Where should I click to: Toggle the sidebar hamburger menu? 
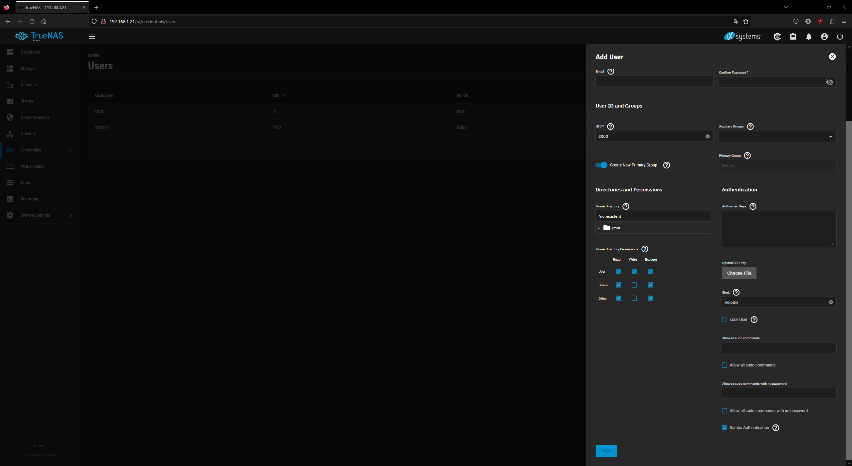pyautogui.click(x=92, y=37)
